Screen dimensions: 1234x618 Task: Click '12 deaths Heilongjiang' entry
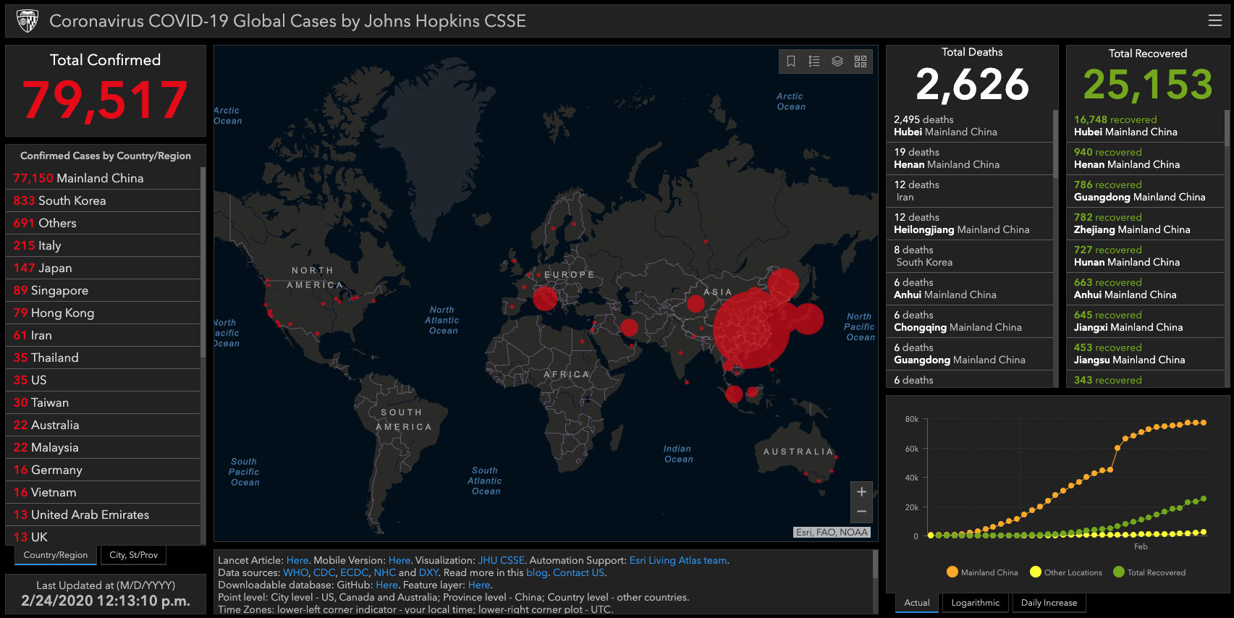(970, 224)
